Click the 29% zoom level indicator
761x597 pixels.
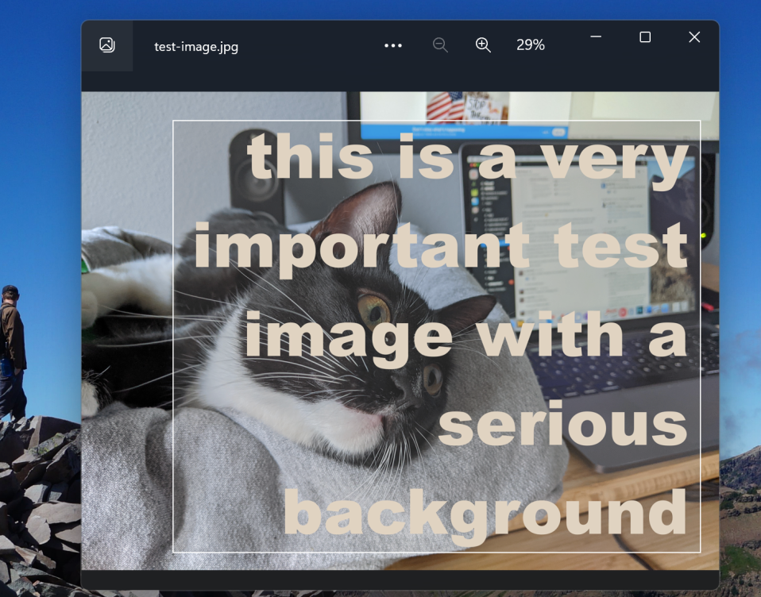click(530, 45)
